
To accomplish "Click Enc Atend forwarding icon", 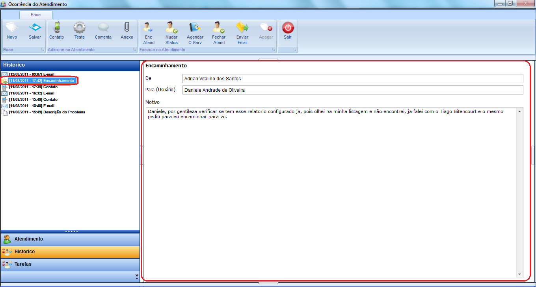I will tap(149, 33).
